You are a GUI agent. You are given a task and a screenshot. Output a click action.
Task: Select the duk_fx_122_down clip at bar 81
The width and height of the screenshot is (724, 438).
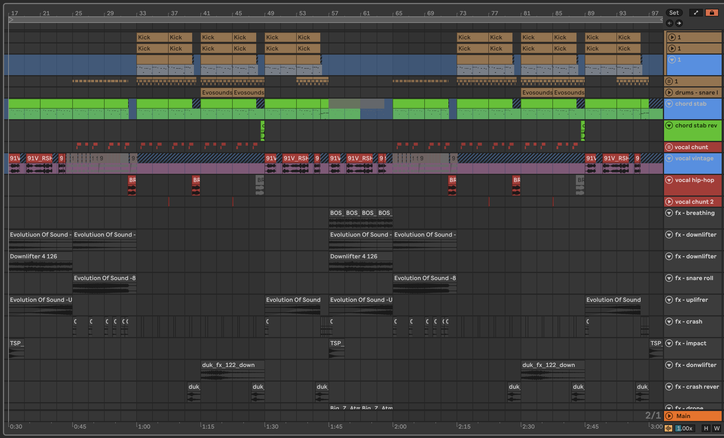pyautogui.click(x=553, y=370)
